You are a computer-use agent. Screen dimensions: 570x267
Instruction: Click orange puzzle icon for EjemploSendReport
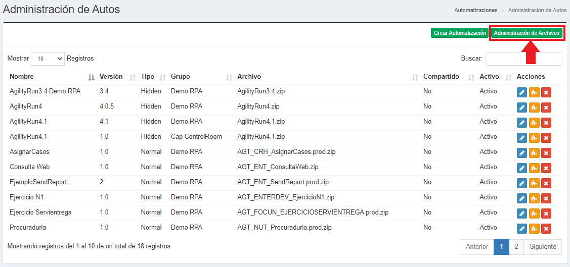coord(534,183)
